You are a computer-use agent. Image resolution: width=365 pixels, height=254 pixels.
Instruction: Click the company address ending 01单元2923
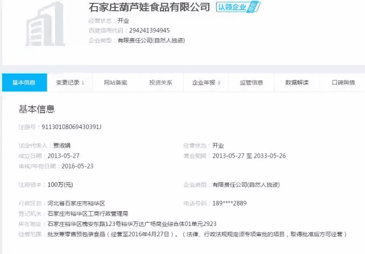(132, 224)
